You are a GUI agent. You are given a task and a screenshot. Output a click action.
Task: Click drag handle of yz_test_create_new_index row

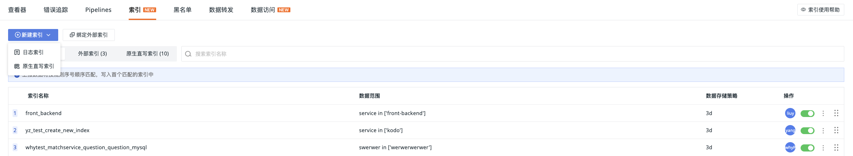point(836,130)
